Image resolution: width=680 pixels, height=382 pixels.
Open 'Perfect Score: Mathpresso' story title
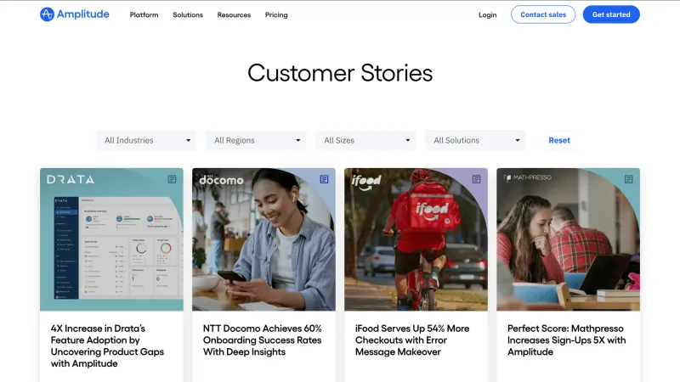tap(566, 340)
